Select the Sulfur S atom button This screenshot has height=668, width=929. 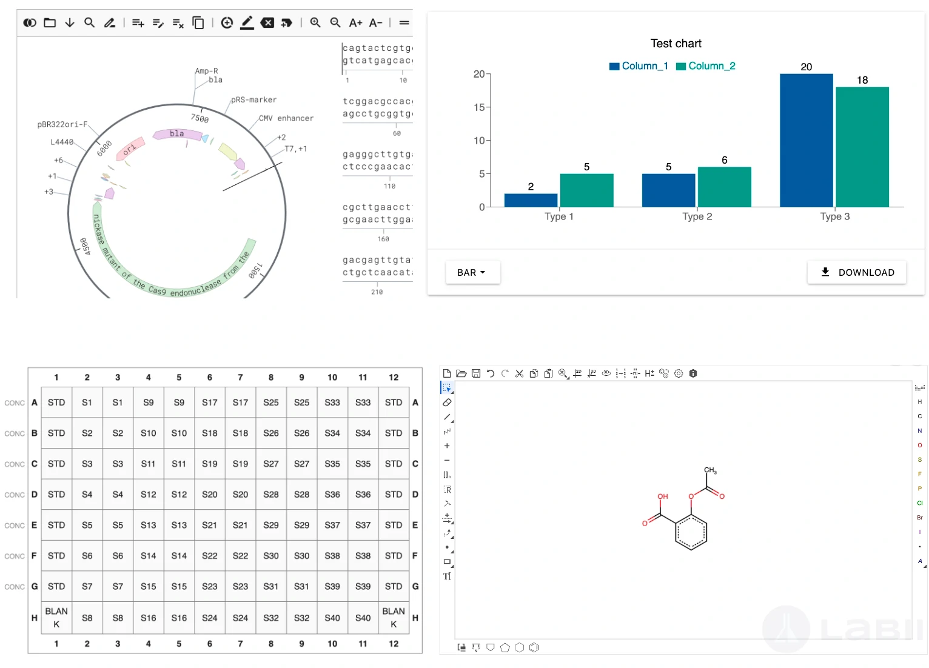tap(920, 460)
